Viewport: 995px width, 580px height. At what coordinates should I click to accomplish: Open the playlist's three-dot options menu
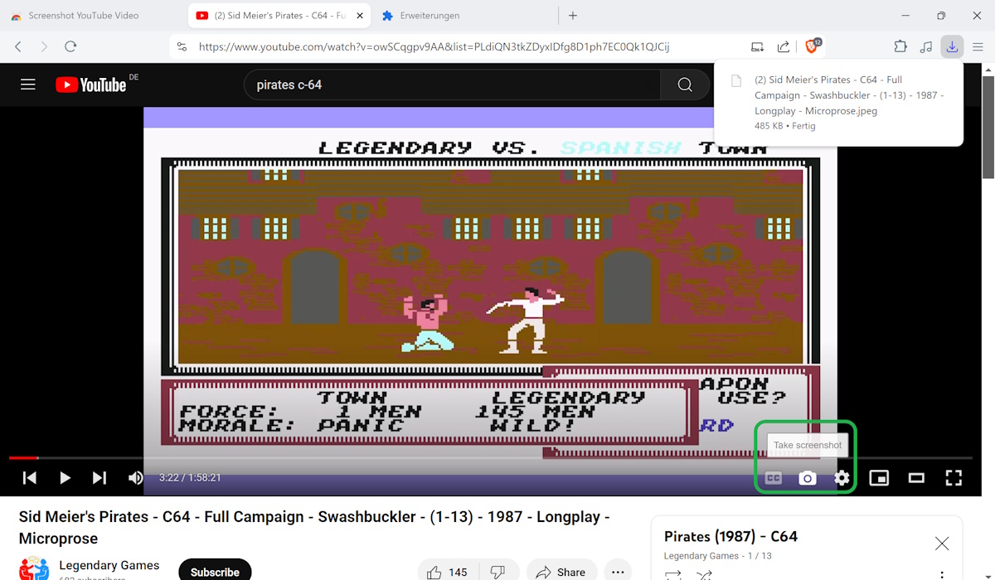pyautogui.click(x=942, y=574)
